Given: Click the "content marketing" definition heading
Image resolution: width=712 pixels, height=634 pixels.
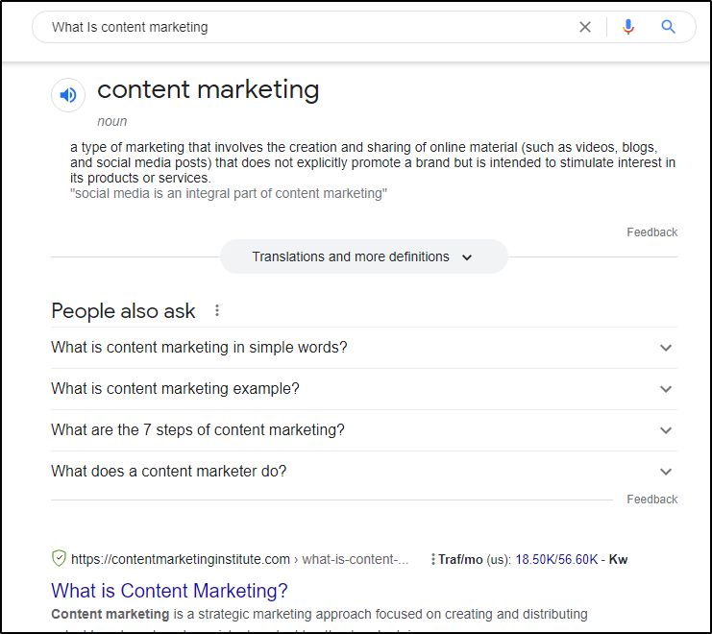Looking at the screenshot, I should coord(209,90).
